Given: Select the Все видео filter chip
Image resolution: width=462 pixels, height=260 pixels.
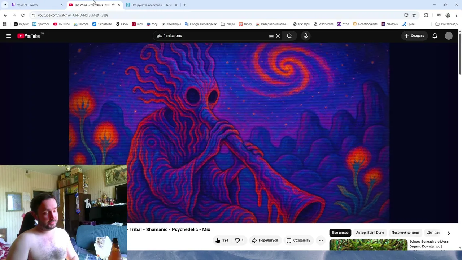Looking at the screenshot, I should (340, 233).
